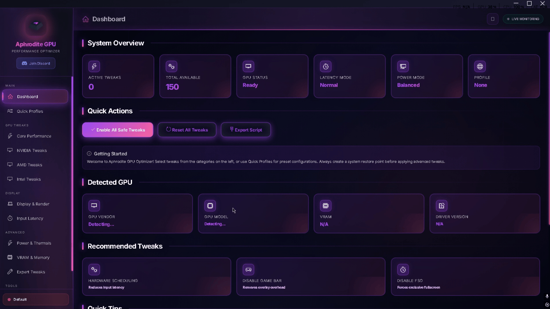Navigate to VRAM & Memory tweaks
This screenshot has width=550, height=309.
[x=33, y=257]
